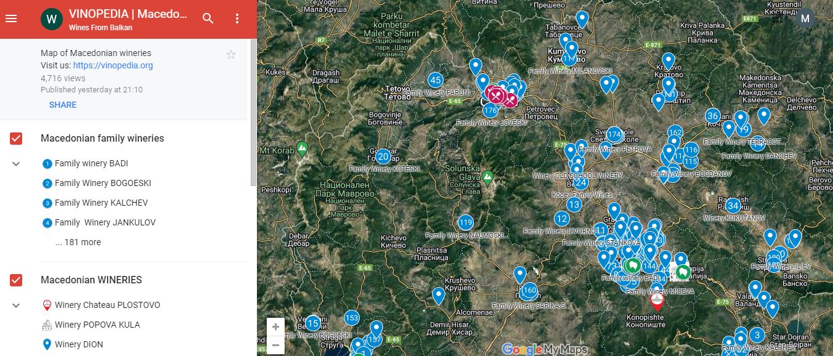The width and height of the screenshot is (833, 356).
Task: Select map marker numbered 116
Action: click(691, 150)
